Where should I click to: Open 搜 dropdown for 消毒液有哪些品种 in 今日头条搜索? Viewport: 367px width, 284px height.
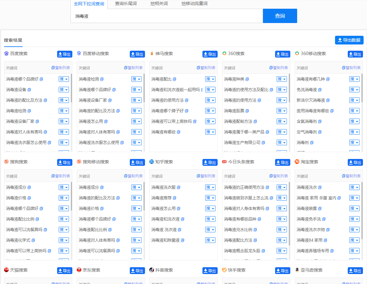click(x=282, y=219)
